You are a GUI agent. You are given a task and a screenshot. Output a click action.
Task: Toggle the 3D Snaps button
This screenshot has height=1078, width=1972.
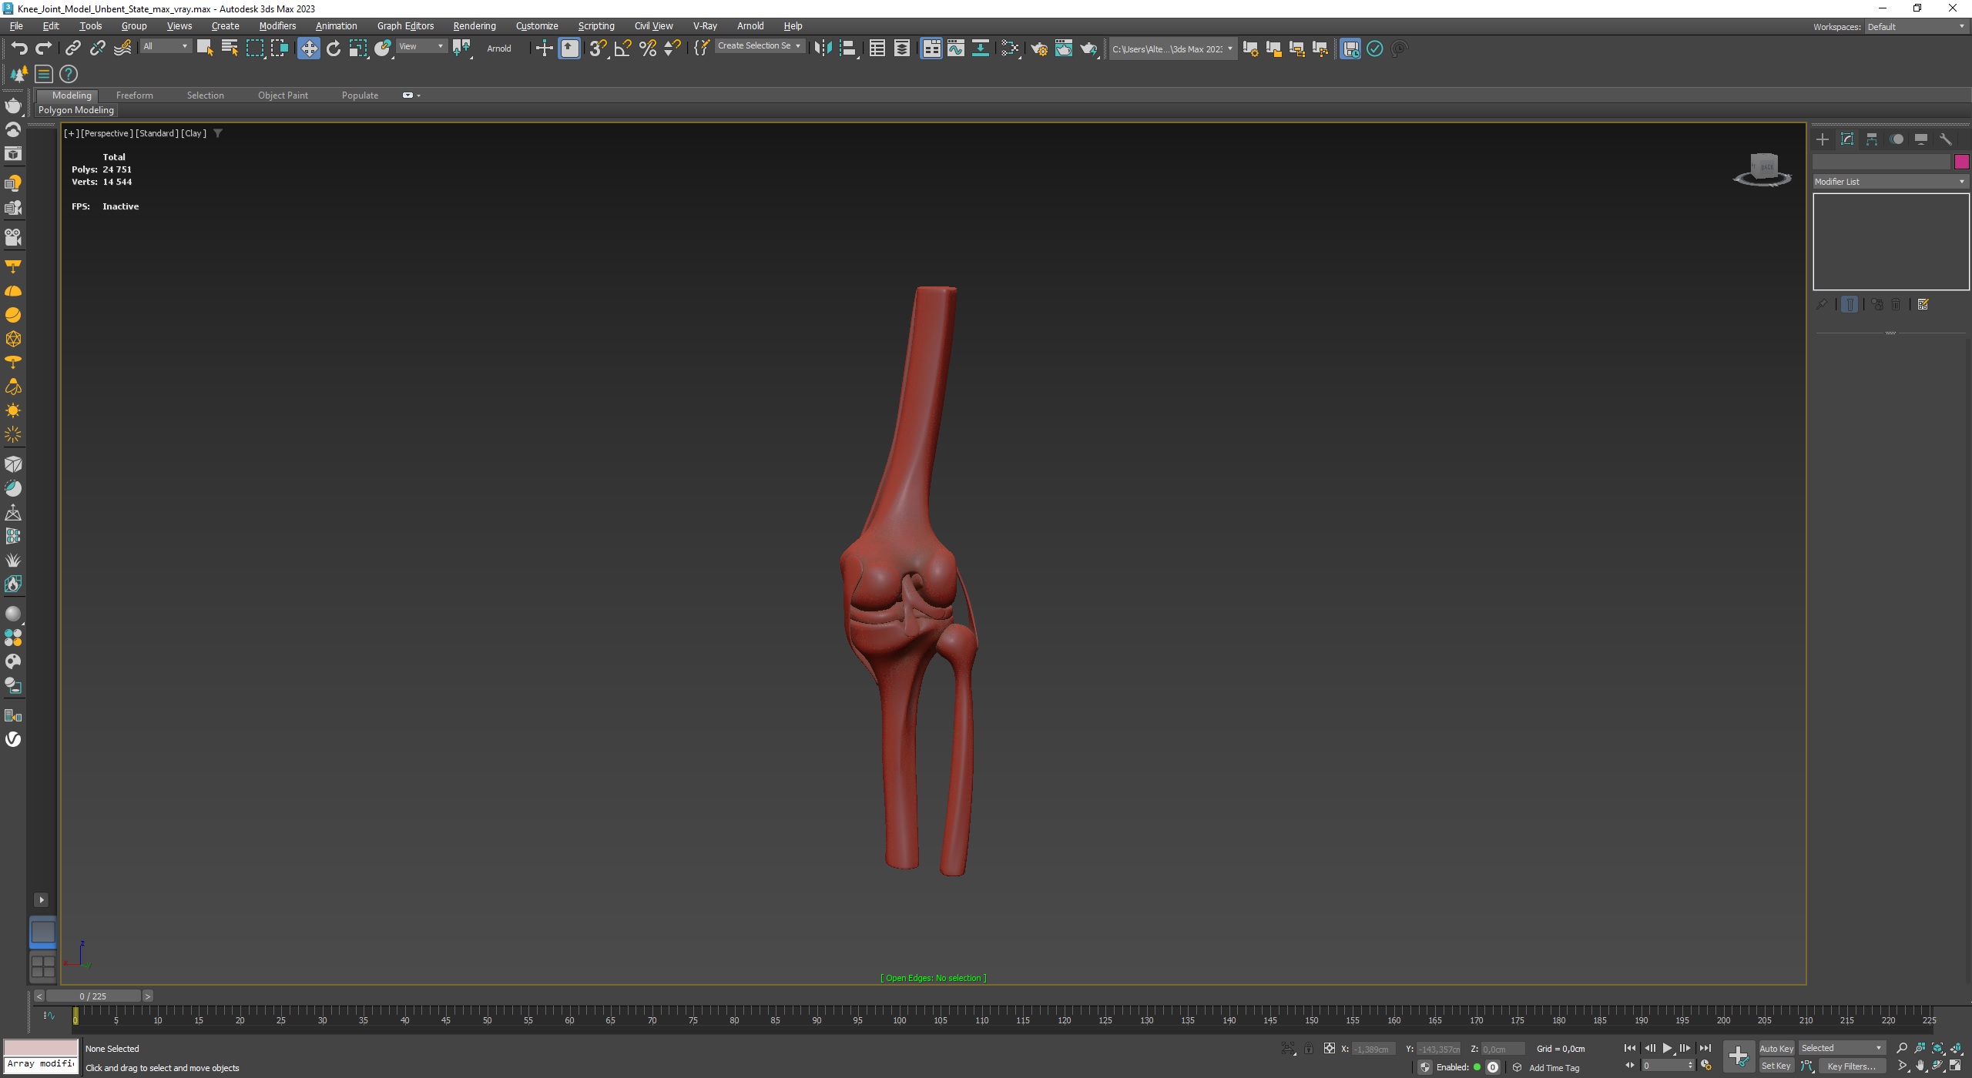pos(598,49)
